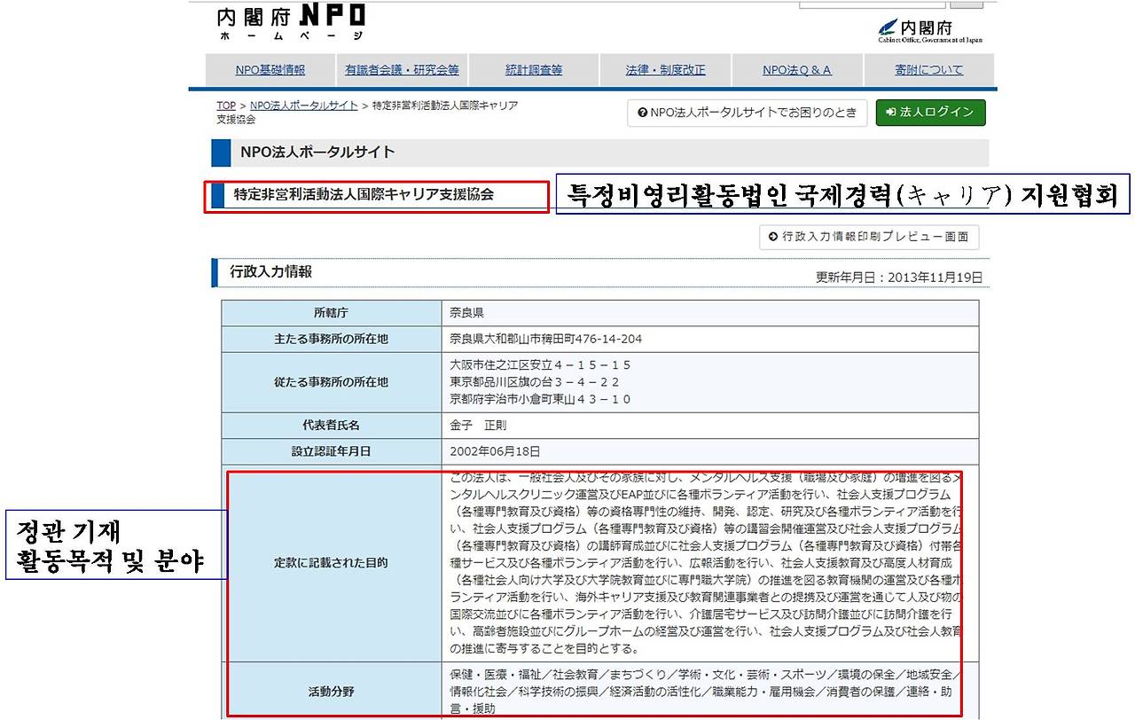Select the 京都府宇治市小倉町東山 address line
The height and width of the screenshot is (720, 1135).
(x=541, y=400)
